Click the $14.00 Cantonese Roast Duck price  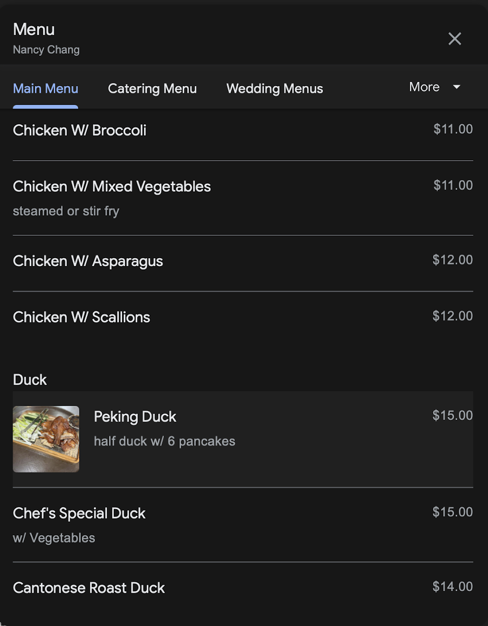tap(453, 587)
